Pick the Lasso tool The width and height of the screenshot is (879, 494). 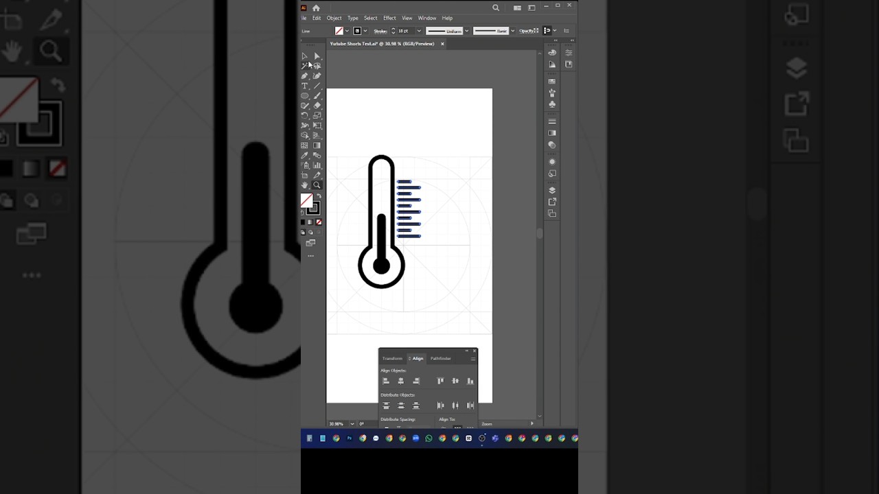click(x=317, y=66)
